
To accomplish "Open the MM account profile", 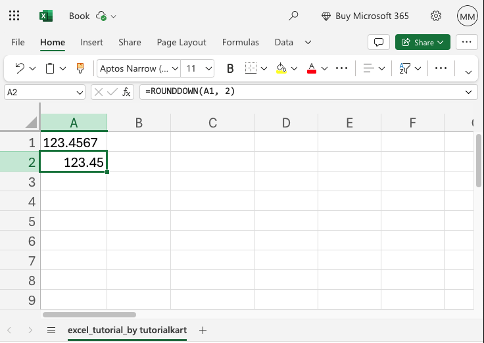I will 467,16.
